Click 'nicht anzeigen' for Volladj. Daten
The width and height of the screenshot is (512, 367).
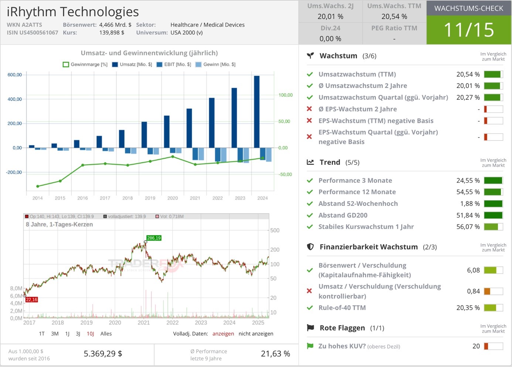click(x=256, y=334)
